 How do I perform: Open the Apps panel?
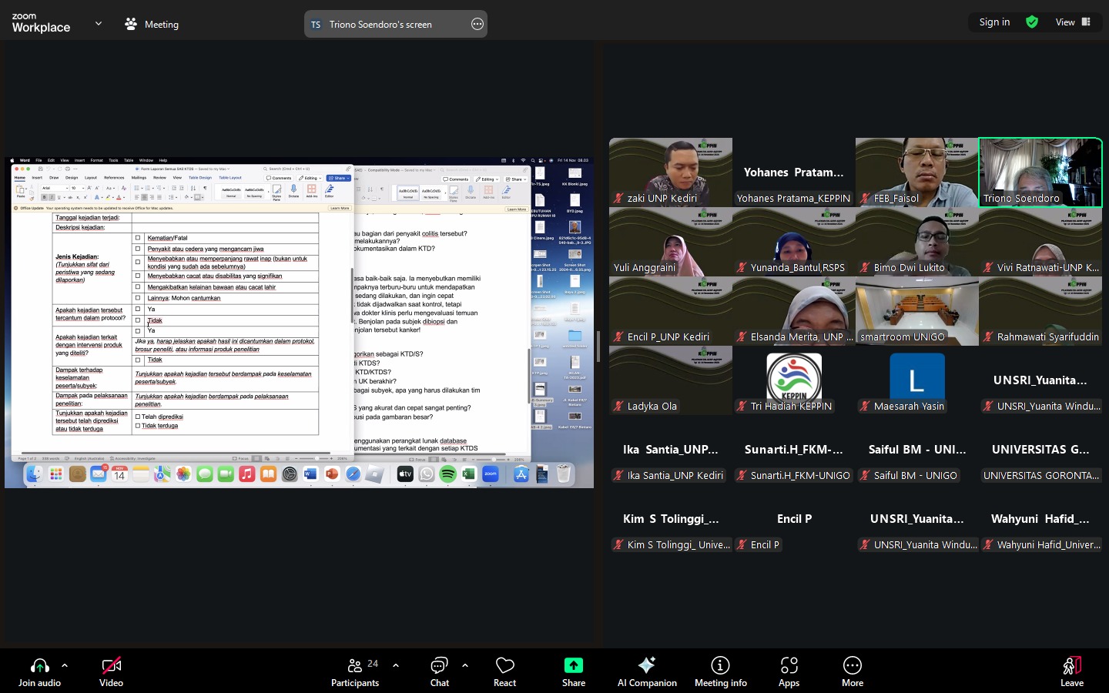[x=789, y=667]
